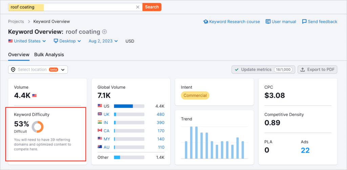This screenshot has height=170, width=347.
Task: Select the CA country row
Action: pos(131,131)
